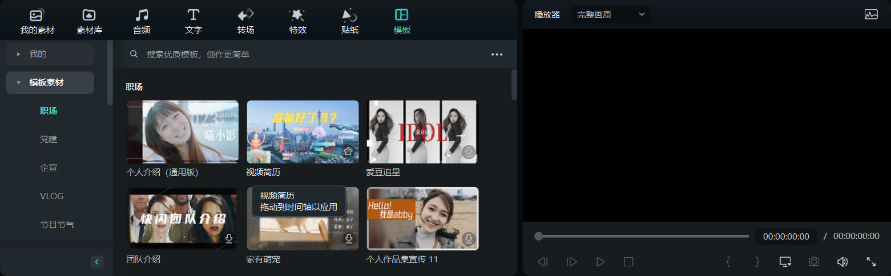Screen dimensions: 891x276
Task: Click the player progress slider
Action: pyautogui.click(x=642, y=236)
